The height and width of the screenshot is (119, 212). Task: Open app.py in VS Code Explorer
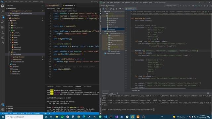point(16,45)
